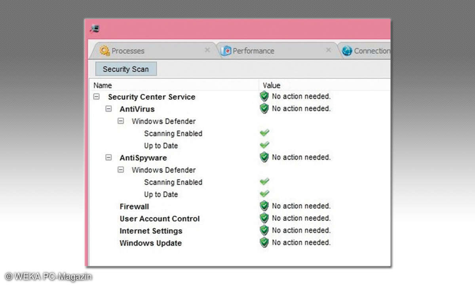Image resolution: width=475 pixels, height=285 pixels.
Task: Click the Windows Update shield icon
Action: (264, 243)
